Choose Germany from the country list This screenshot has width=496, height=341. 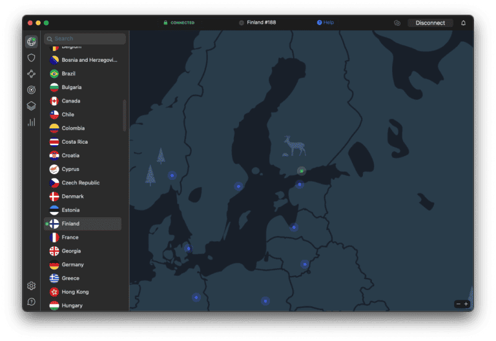pos(72,264)
